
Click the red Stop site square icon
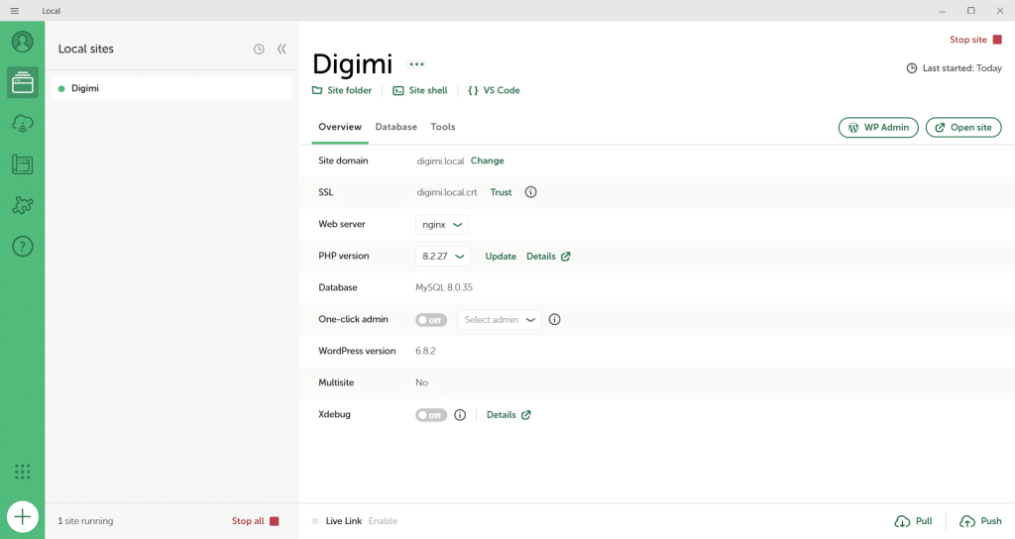pos(997,40)
